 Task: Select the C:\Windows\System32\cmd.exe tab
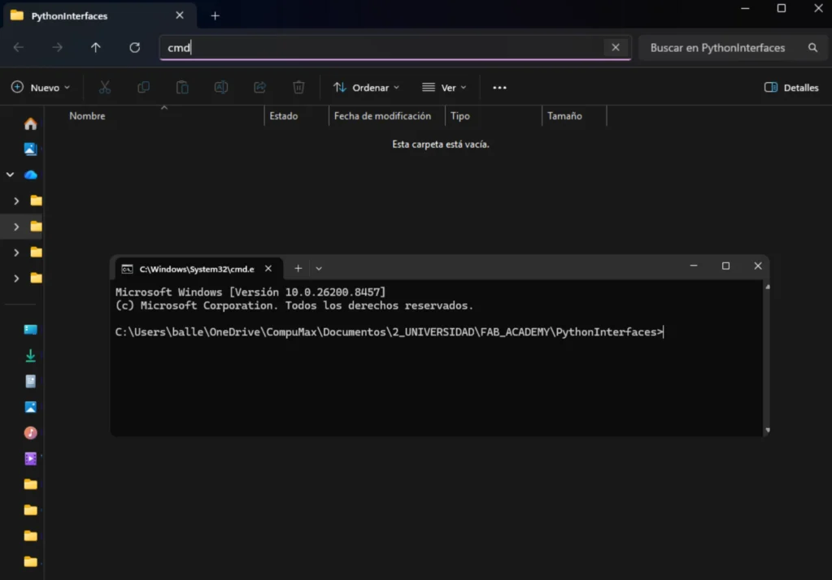click(197, 269)
